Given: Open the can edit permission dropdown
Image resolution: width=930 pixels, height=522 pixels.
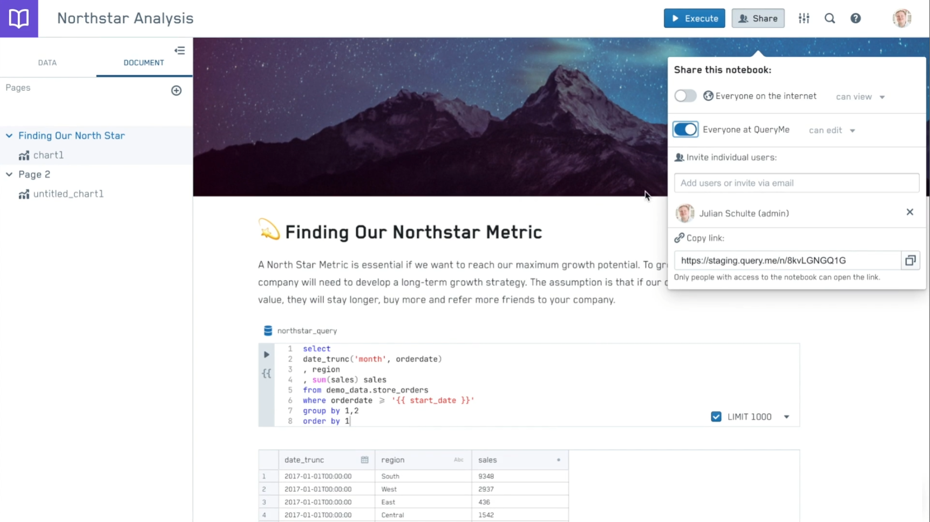Looking at the screenshot, I should point(832,131).
